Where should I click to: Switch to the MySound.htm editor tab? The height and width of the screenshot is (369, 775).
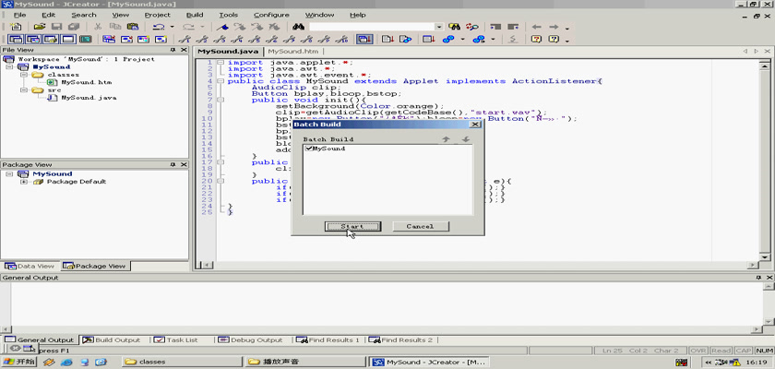293,52
